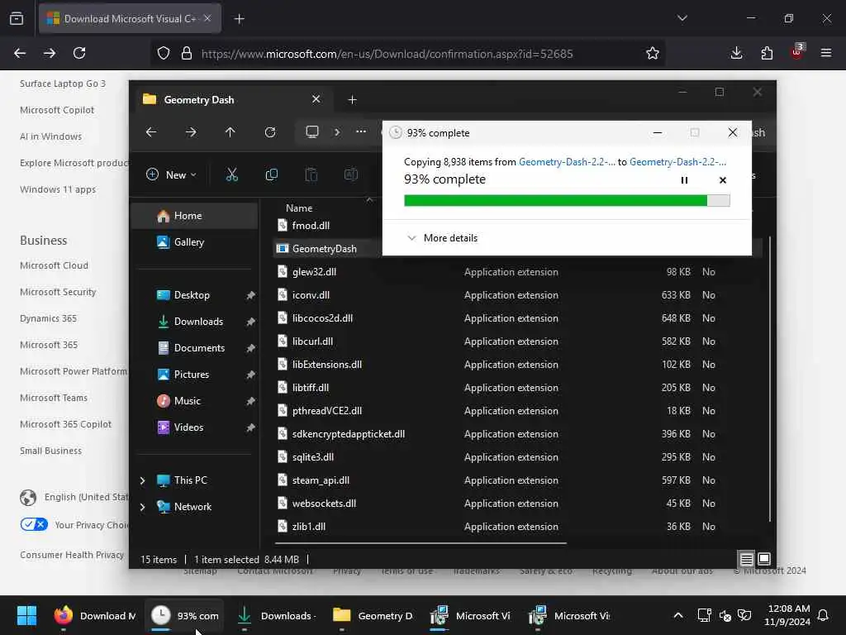Screen dimensions: 846x635
Task: Open Downloads in the navigation pane
Action: [198, 322]
